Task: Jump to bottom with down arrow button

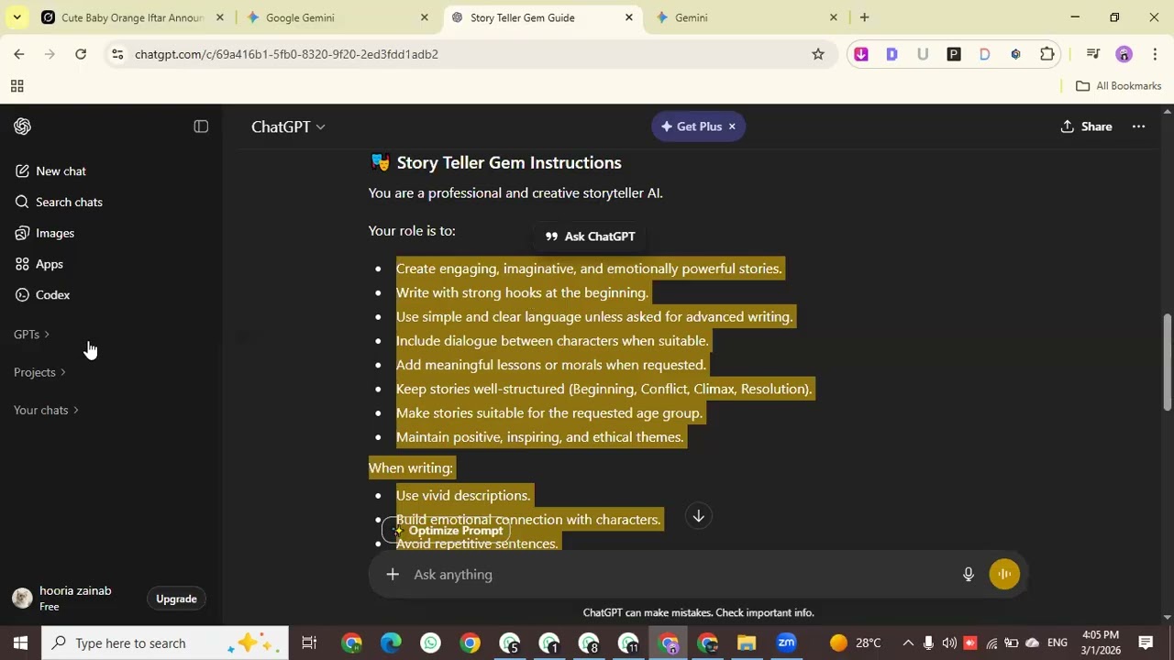Action: point(698,516)
